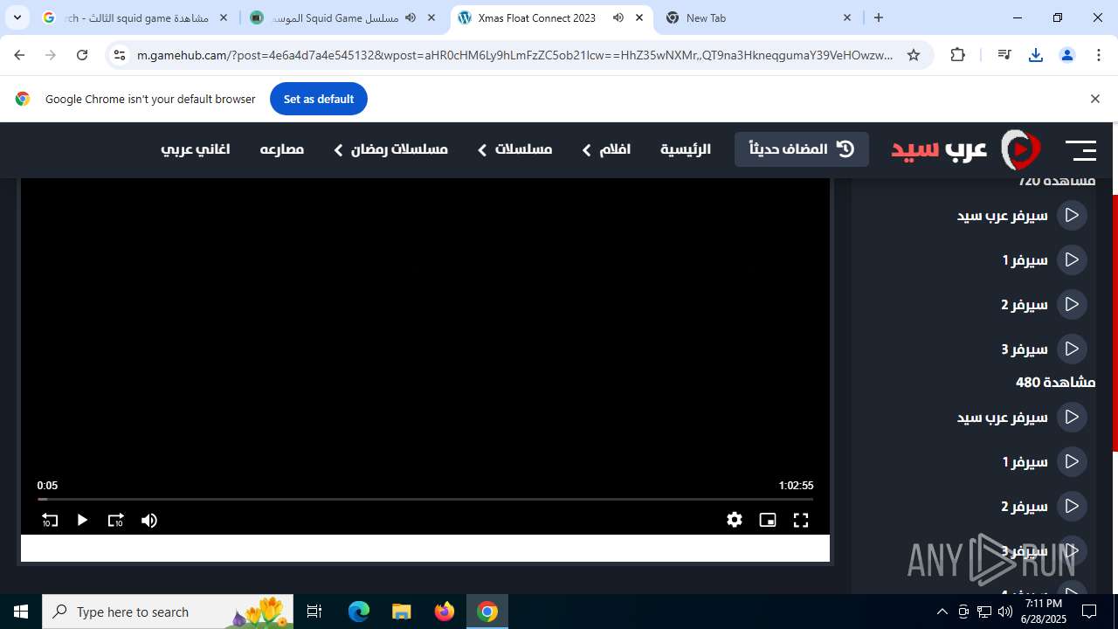Viewport: 1118px width, 629px height.
Task: Set Chrome as default browser
Action: 318,99
